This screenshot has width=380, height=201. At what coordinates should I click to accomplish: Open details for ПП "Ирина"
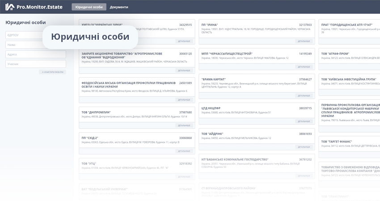tap(304, 41)
